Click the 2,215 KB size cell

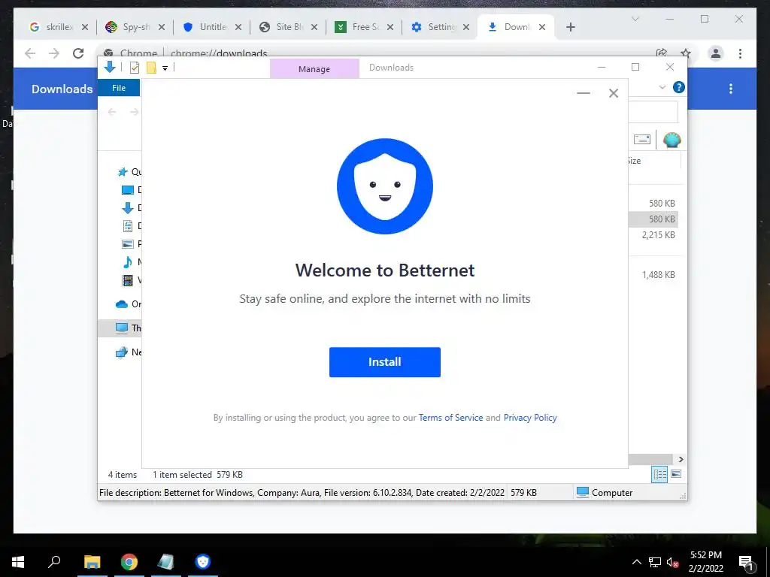coord(658,235)
